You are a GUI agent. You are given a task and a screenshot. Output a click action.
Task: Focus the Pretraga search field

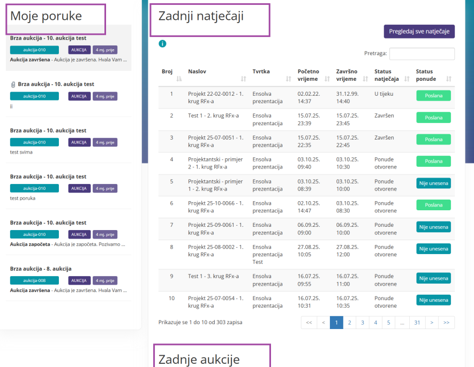click(422, 54)
